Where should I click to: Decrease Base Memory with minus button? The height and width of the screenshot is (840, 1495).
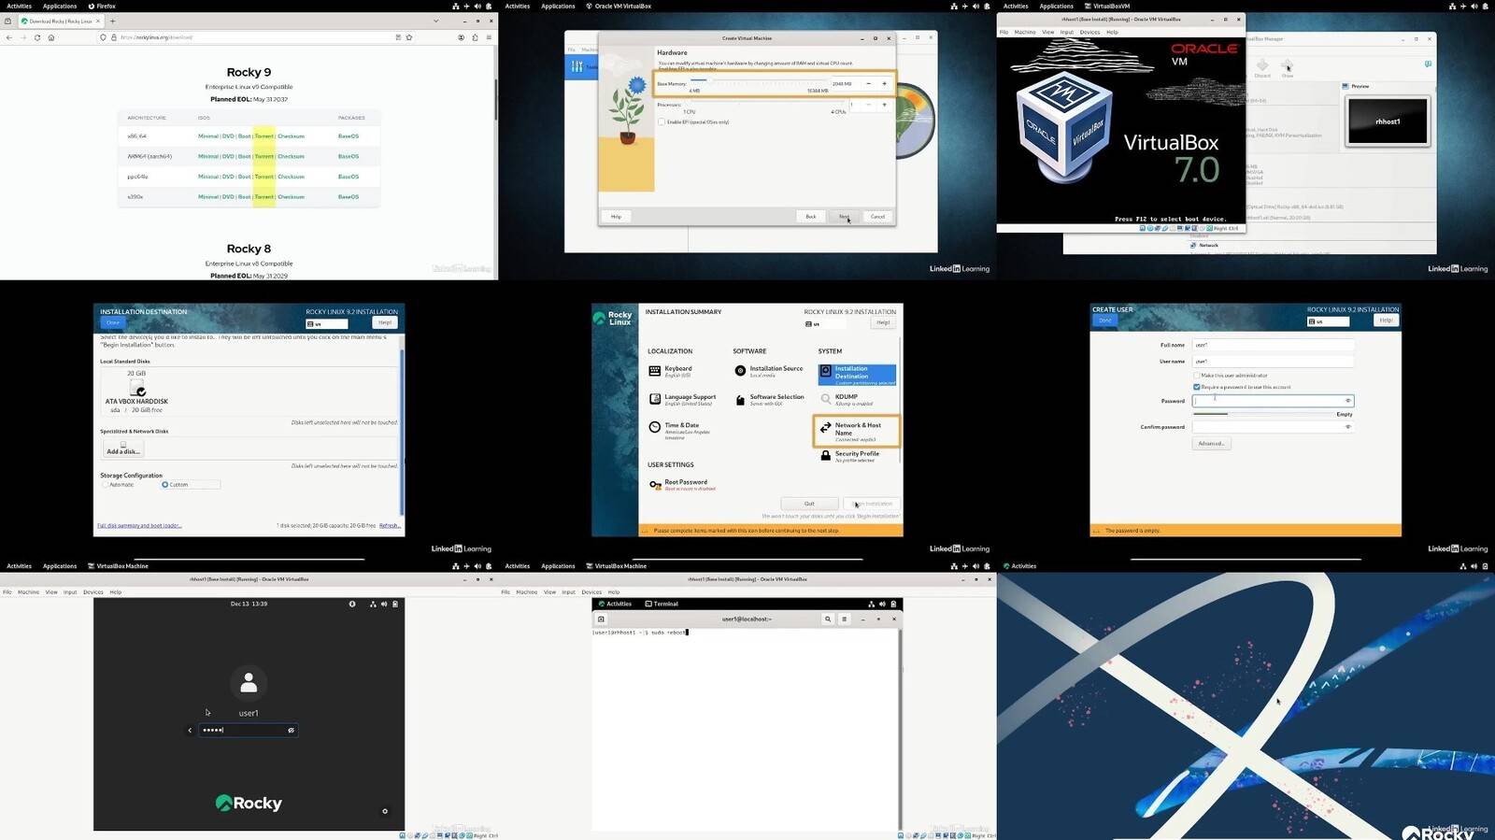click(868, 84)
